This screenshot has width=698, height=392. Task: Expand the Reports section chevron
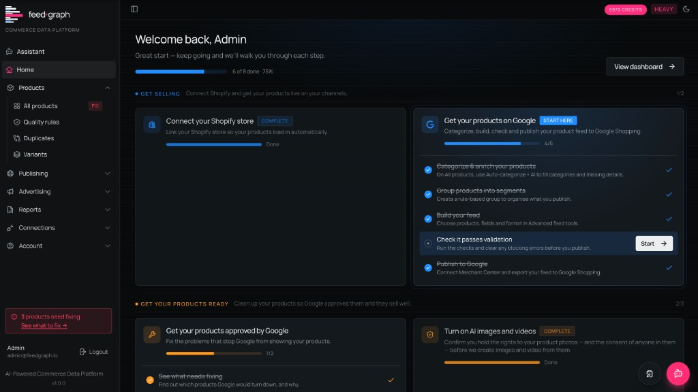(x=107, y=210)
